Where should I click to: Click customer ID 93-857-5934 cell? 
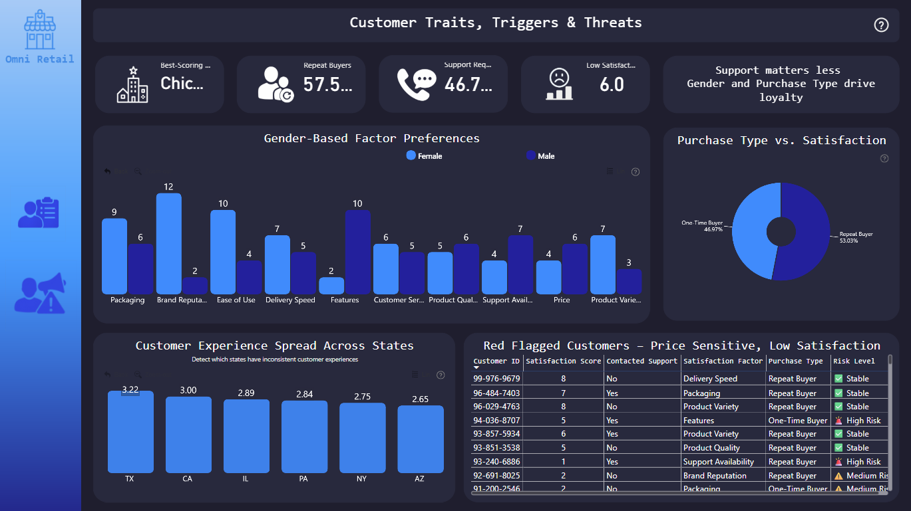(496, 434)
